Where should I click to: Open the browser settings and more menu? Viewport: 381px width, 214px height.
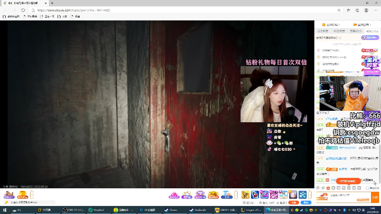pyautogui.click(x=375, y=10)
